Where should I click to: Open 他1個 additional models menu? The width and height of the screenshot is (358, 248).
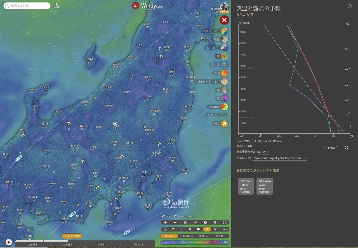221,236
